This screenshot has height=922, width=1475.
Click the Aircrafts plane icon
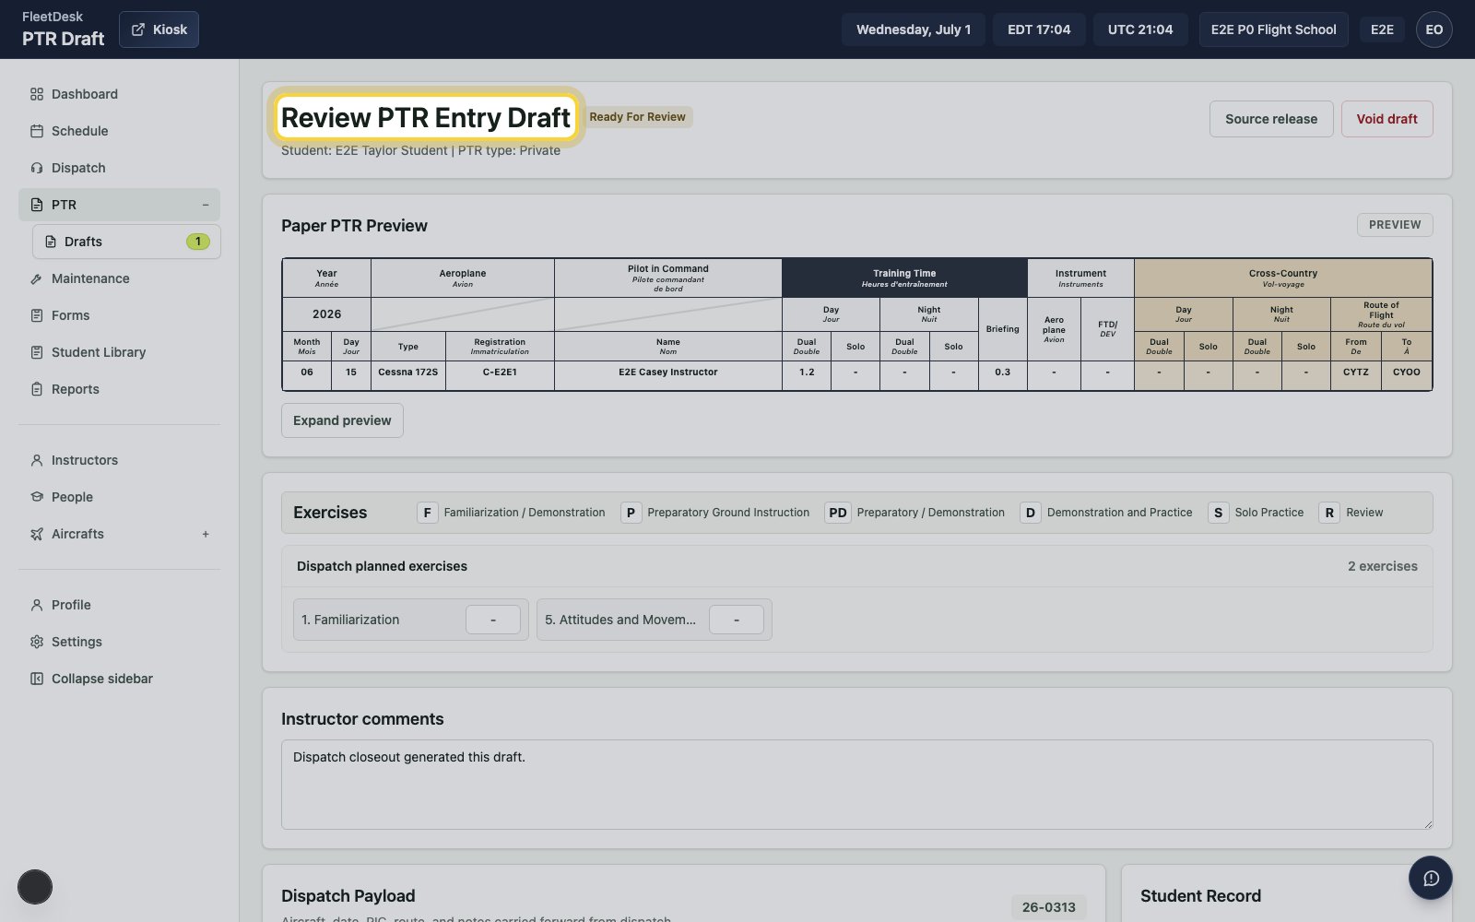point(37,534)
